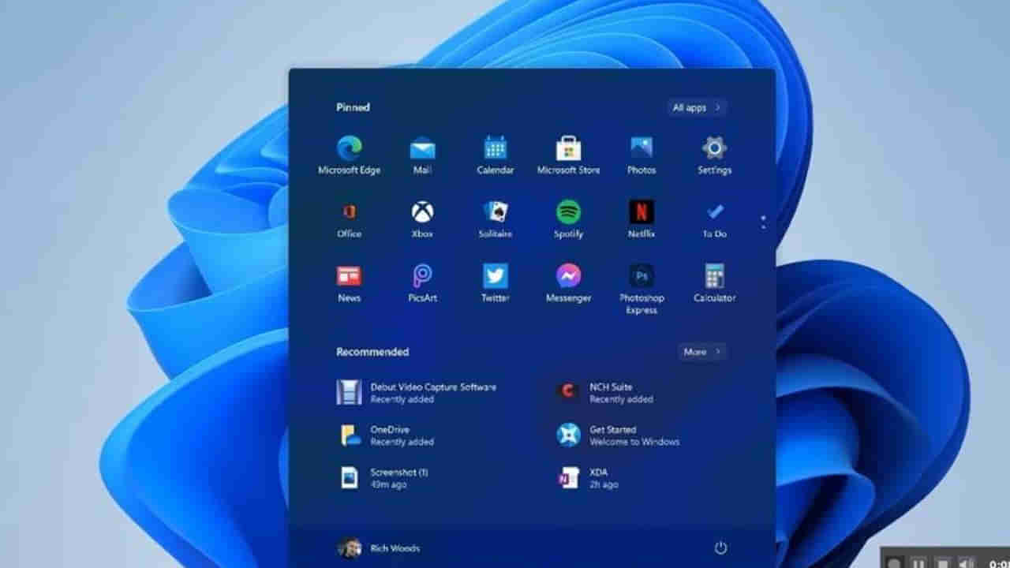Open Debut Video Capture Software

click(417, 393)
